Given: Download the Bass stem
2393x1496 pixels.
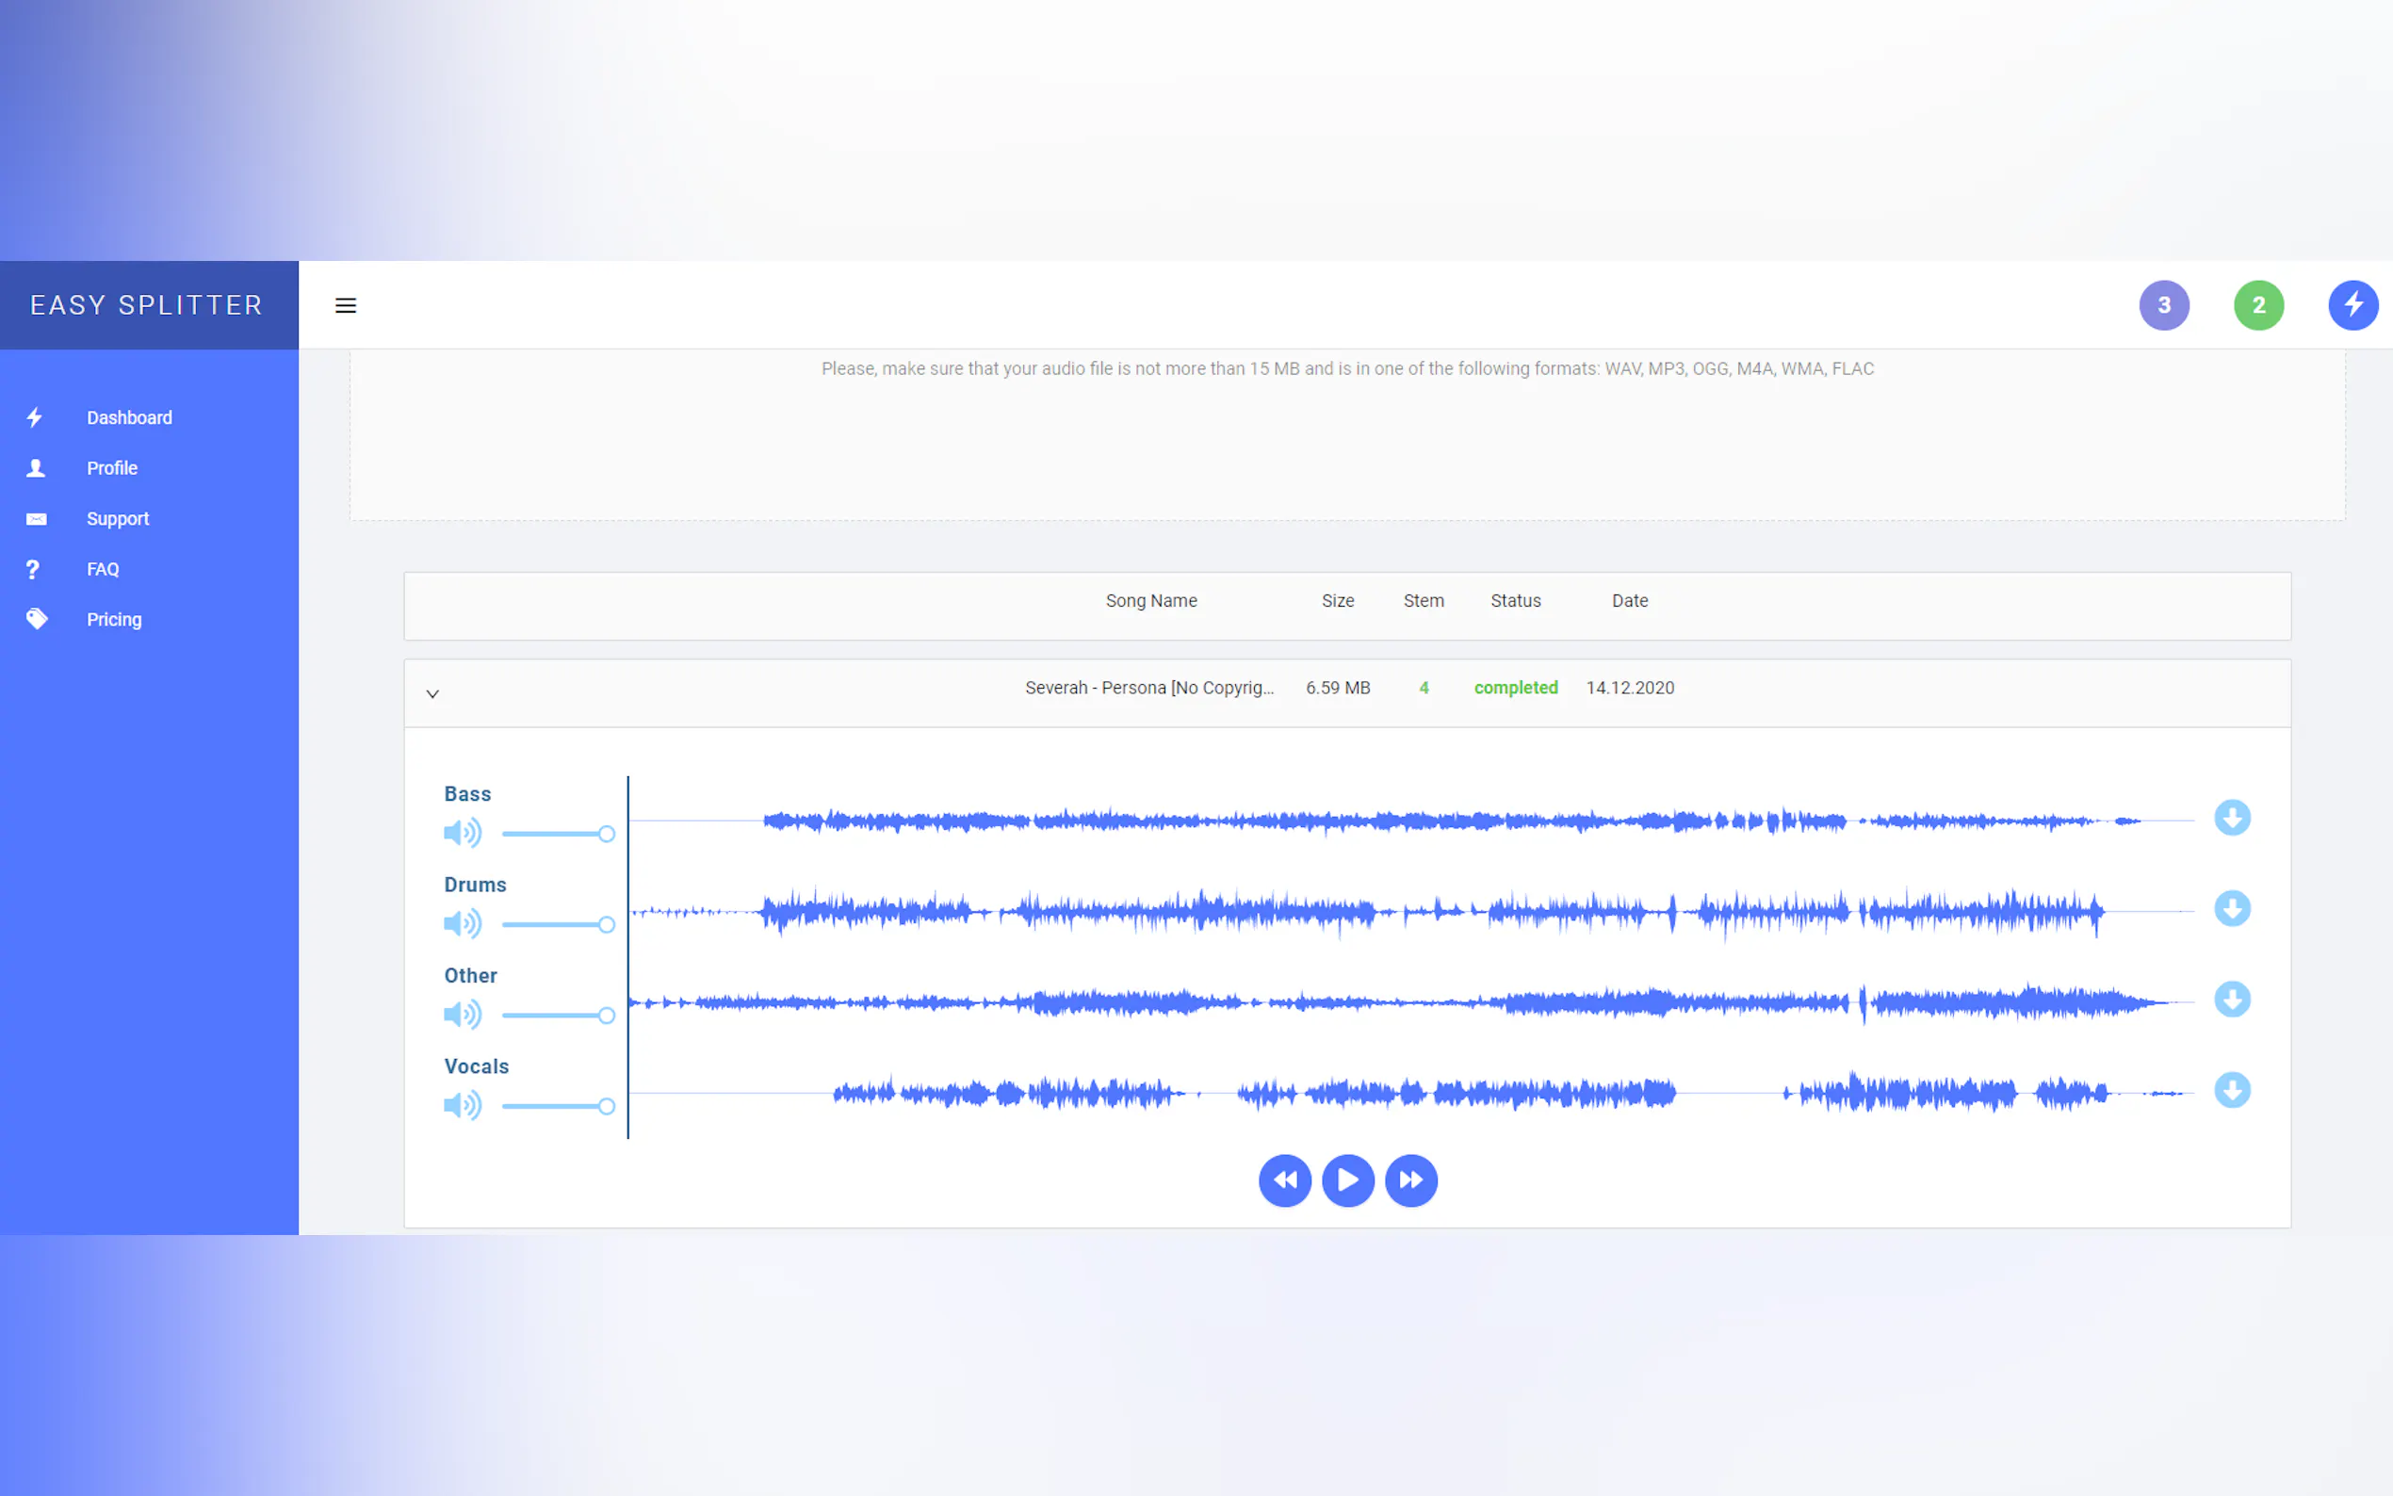Looking at the screenshot, I should pyautogui.click(x=2232, y=819).
